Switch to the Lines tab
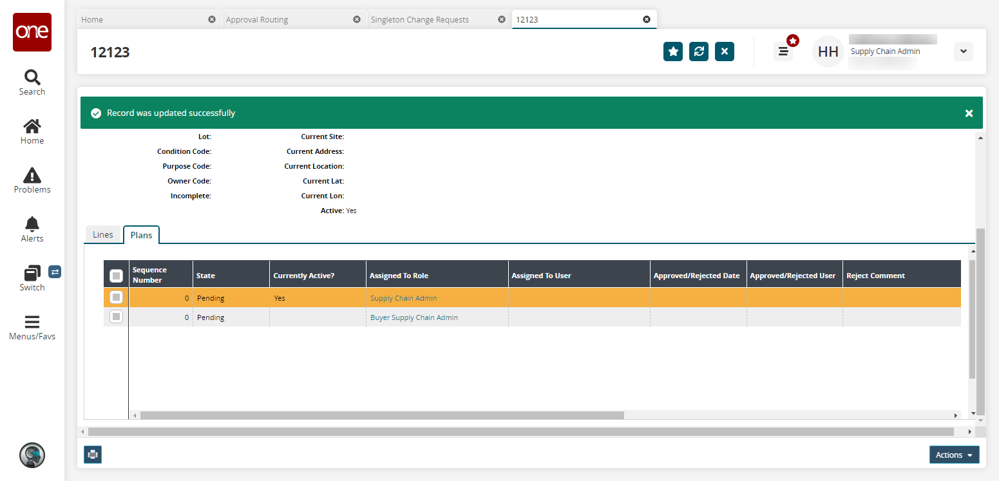The width and height of the screenshot is (999, 481). tap(103, 235)
